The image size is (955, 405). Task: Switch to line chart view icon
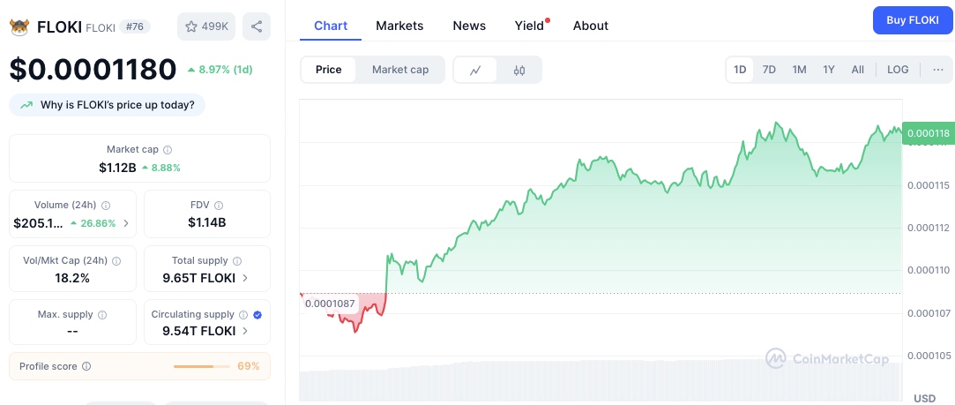[x=475, y=70]
